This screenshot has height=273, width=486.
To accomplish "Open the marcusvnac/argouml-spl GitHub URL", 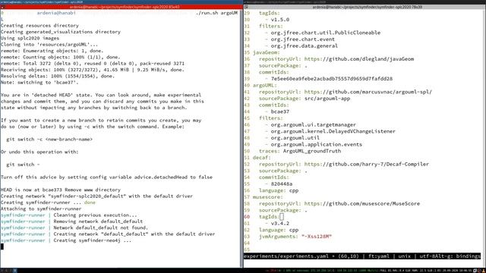I will [x=368, y=92].
